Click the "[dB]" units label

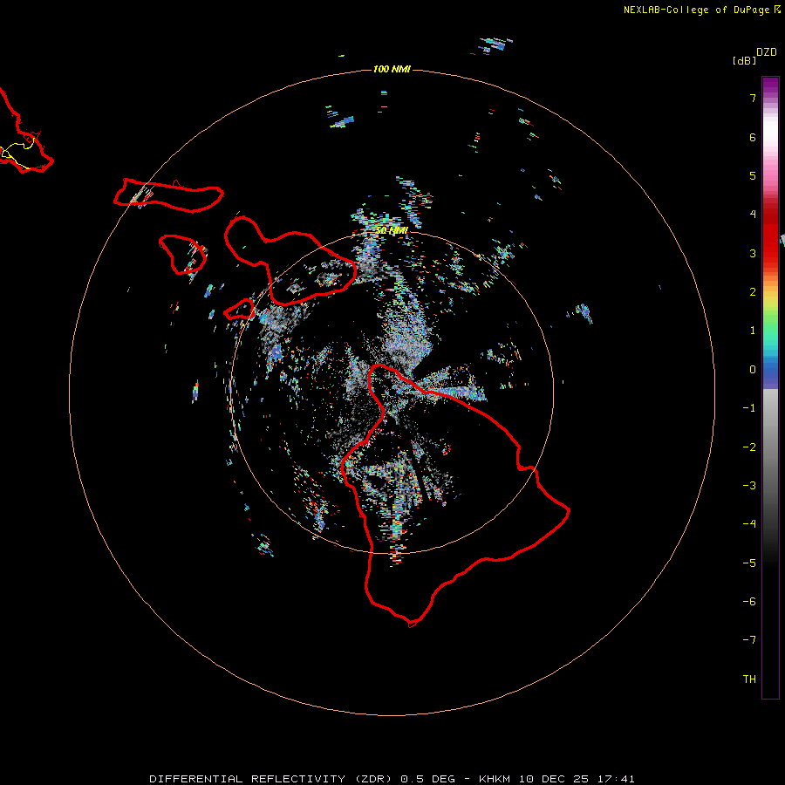click(744, 60)
